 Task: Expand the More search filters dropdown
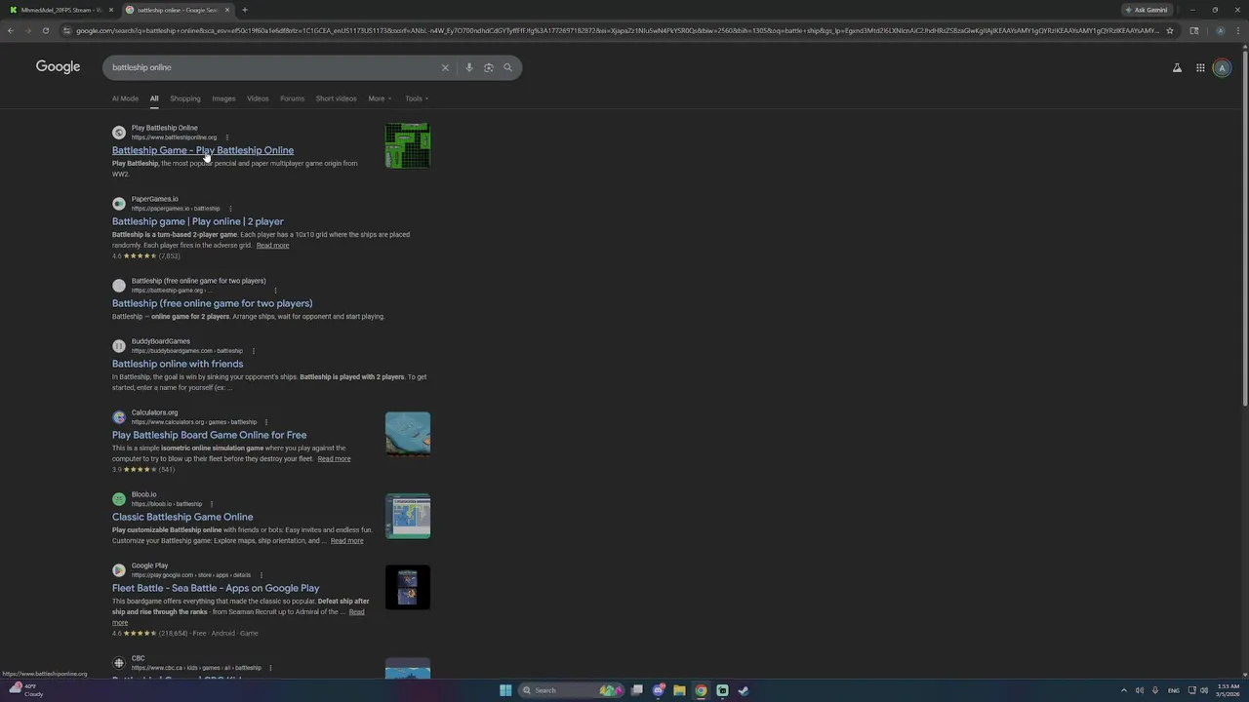tap(380, 98)
